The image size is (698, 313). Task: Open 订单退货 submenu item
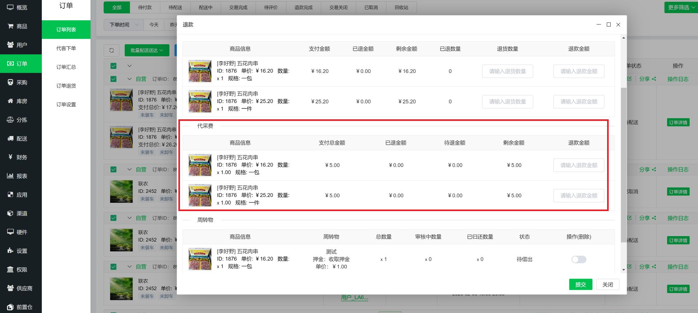(x=66, y=86)
